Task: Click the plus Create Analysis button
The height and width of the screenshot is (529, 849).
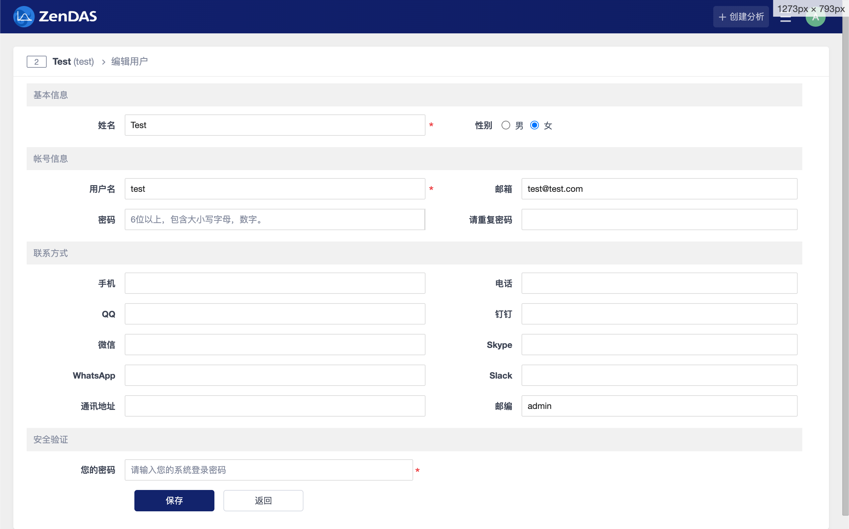Action: (x=741, y=16)
